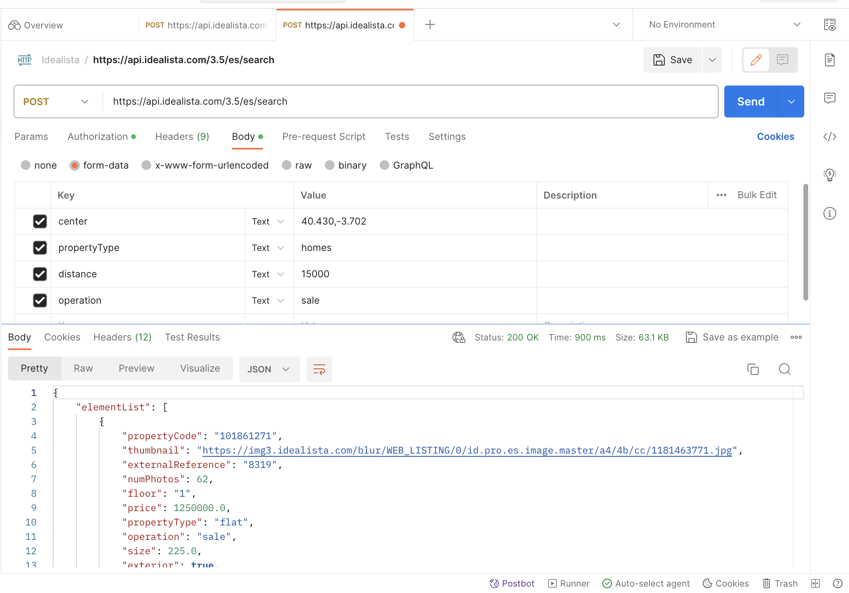
Task: Switch to comment mode icon beside pencil
Action: tap(783, 60)
